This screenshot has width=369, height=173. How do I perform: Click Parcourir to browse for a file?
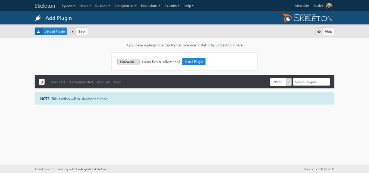point(129,62)
